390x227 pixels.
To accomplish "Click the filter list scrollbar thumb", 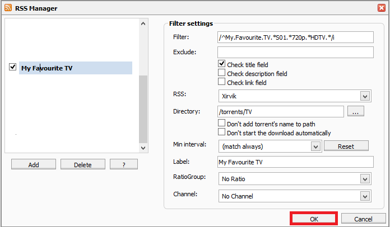I will click(143, 109).
